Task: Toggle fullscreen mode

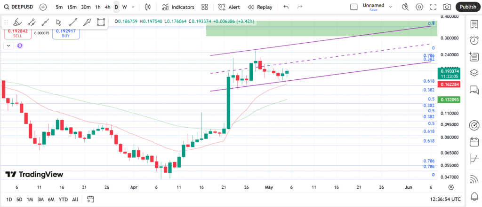Action: pos(433,7)
